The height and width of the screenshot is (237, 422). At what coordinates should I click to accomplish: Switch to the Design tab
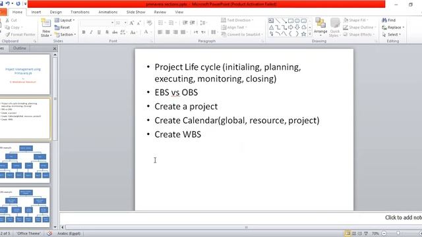click(x=55, y=12)
